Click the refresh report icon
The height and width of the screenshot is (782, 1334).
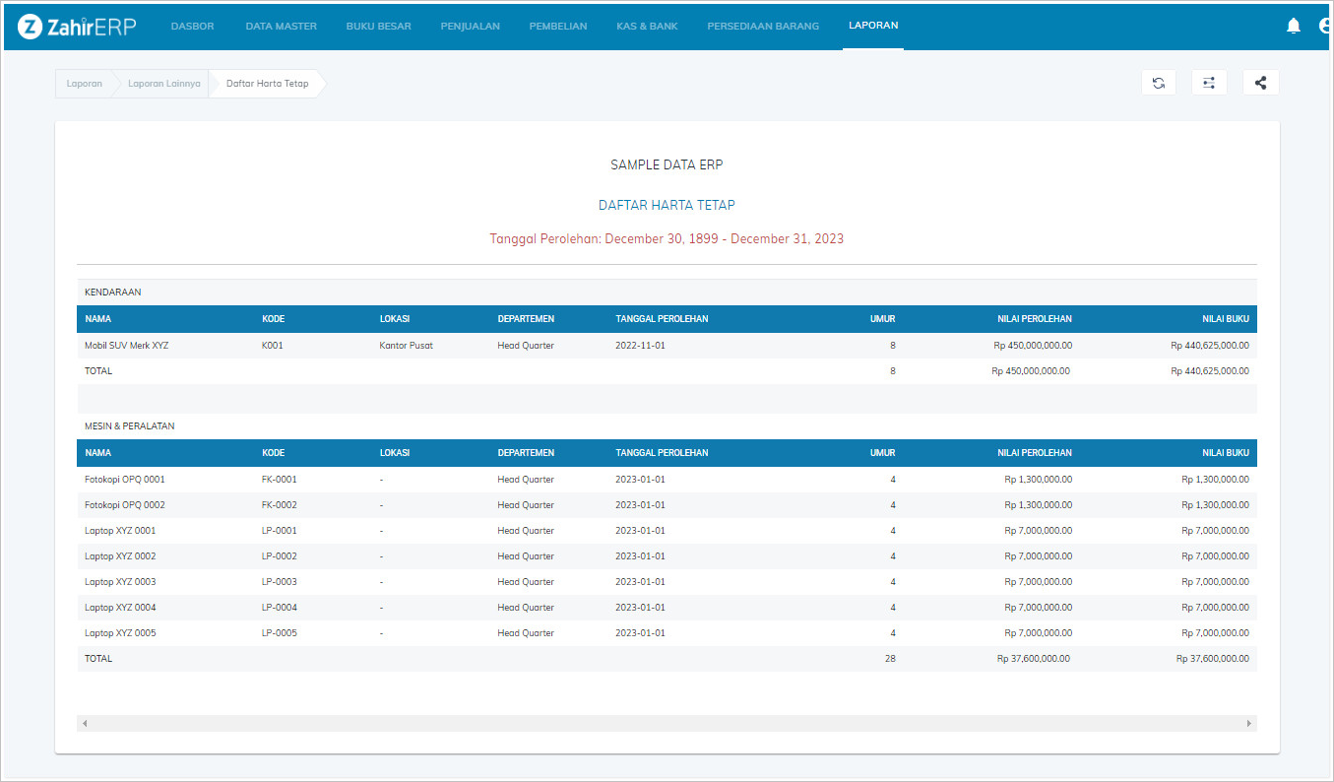pyautogui.click(x=1159, y=83)
